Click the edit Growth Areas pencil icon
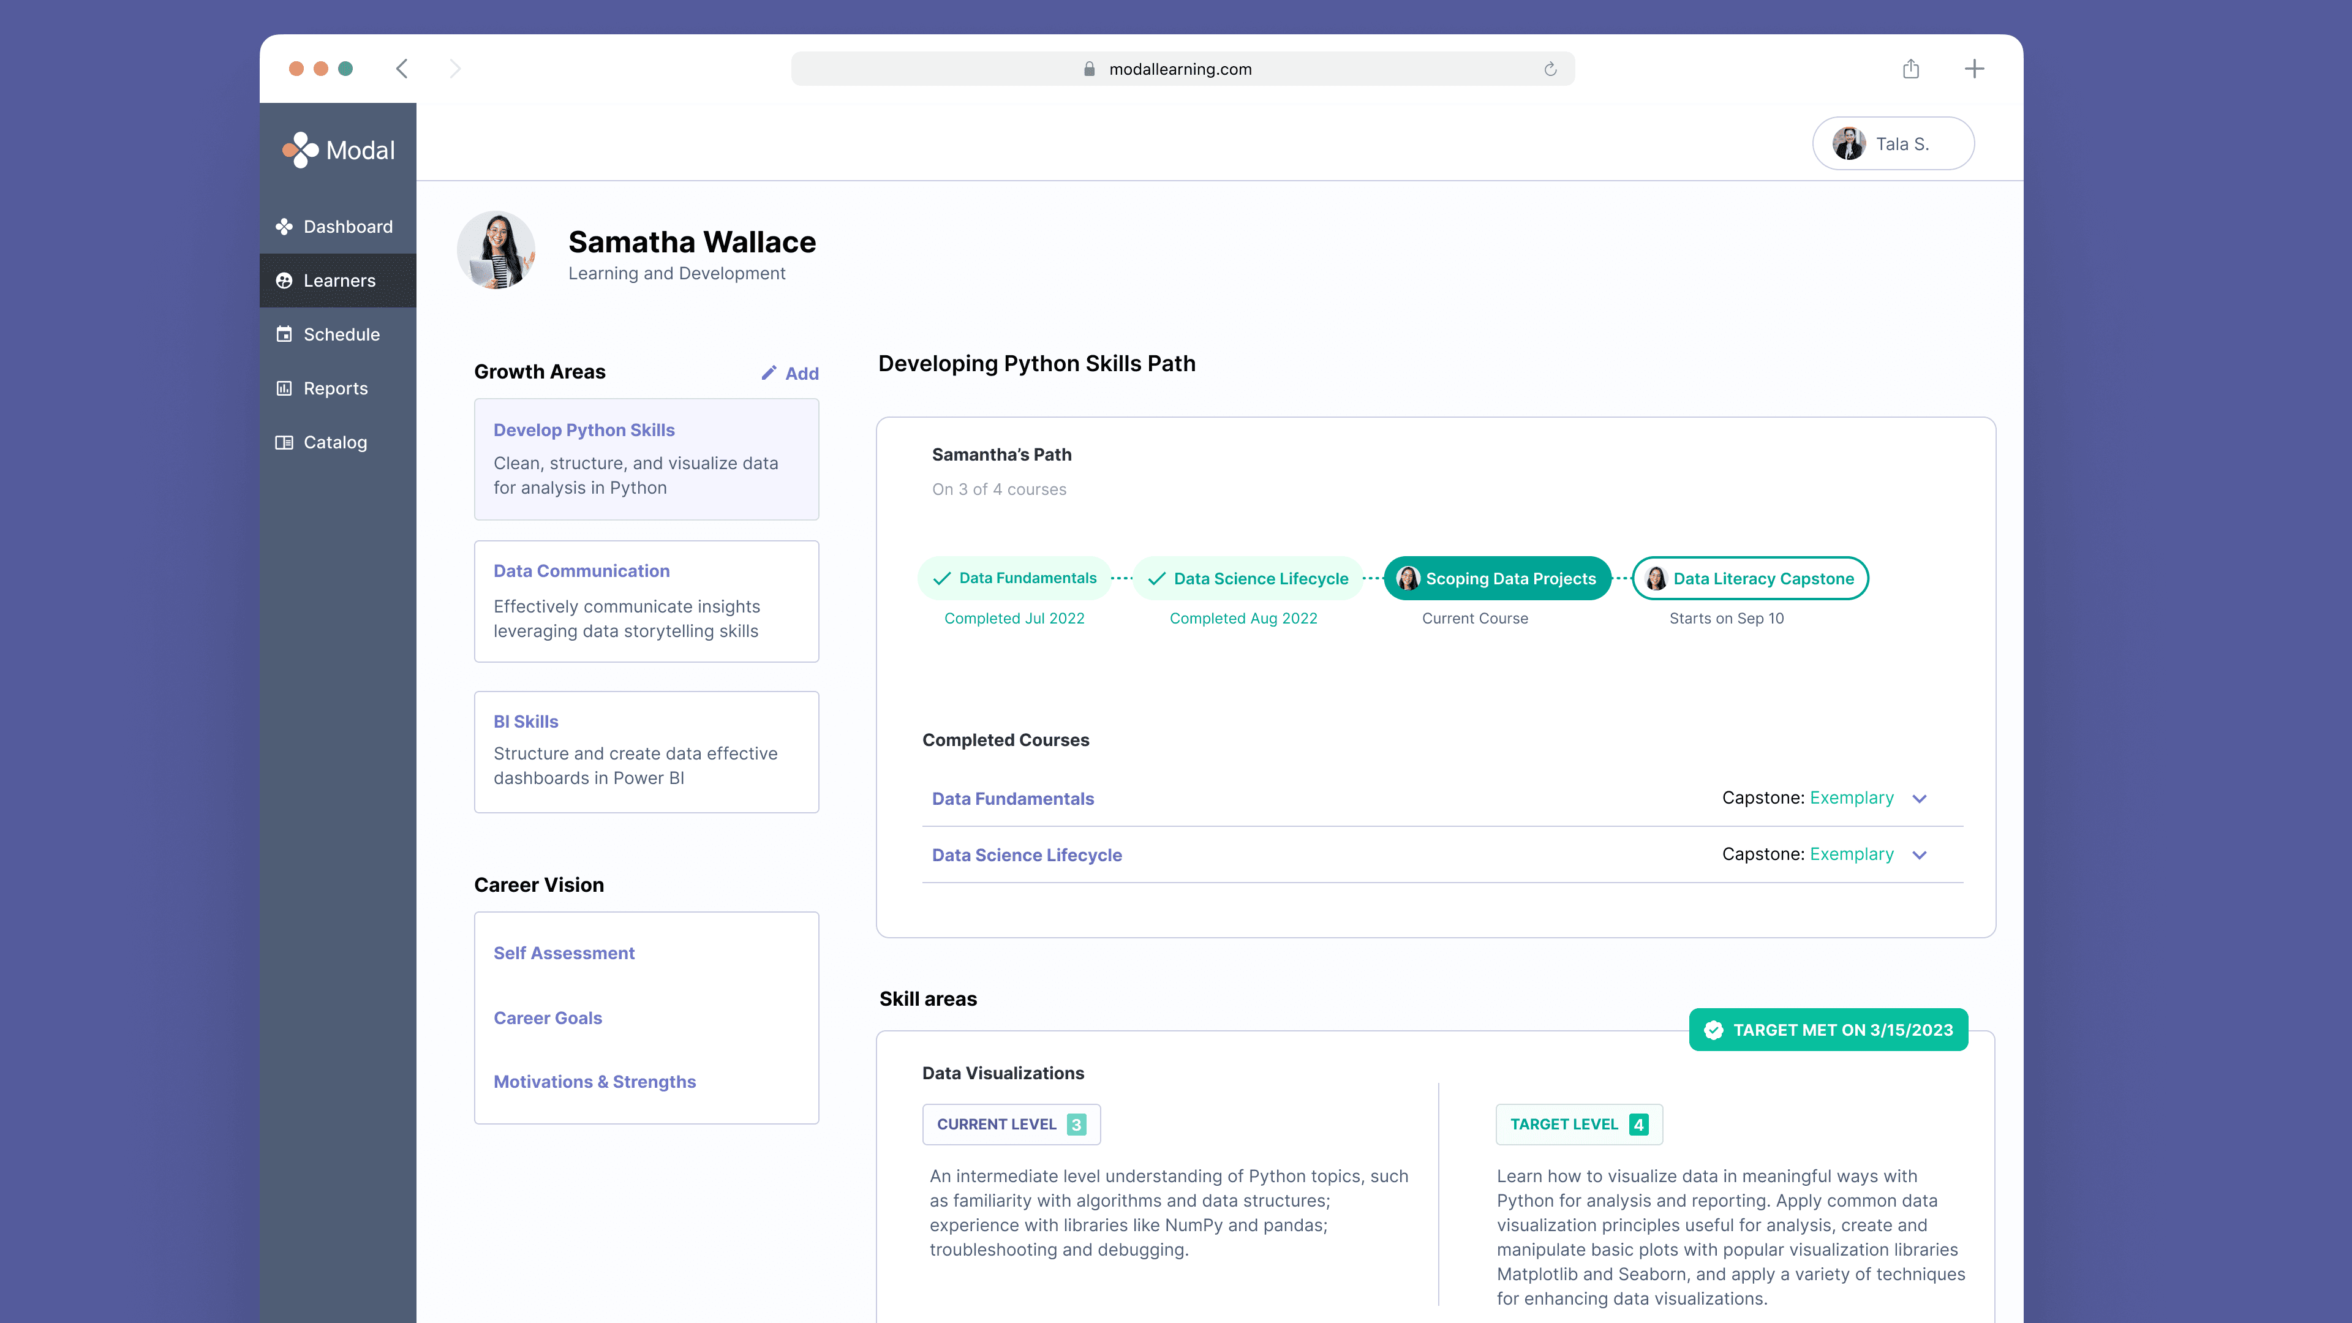The height and width of the screenshot is (1323, 2352). tap(769, 373)
